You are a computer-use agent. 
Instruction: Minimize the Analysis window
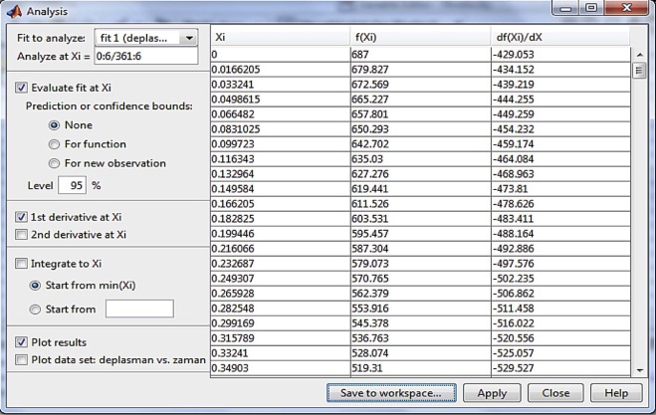pos(566,8)
